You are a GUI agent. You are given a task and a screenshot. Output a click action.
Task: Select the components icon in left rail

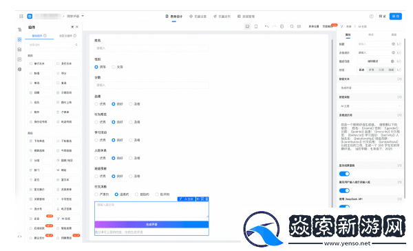[x=20, y=39]
